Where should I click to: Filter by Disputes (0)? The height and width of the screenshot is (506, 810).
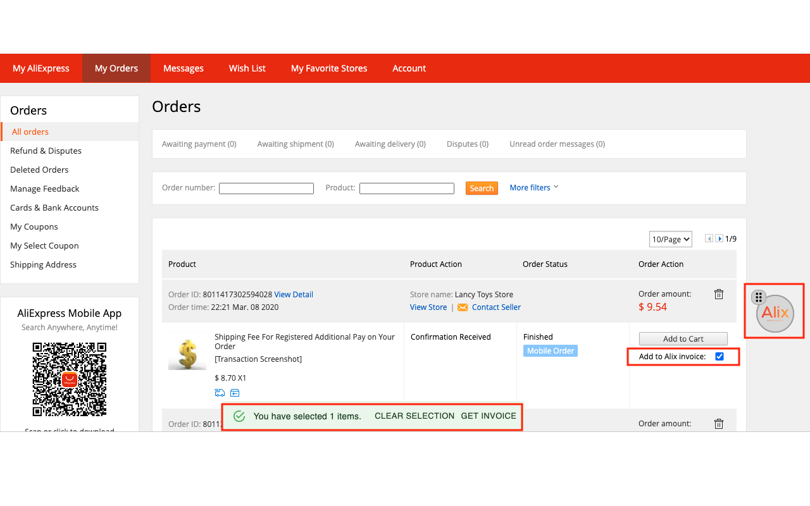coord(468,144)
